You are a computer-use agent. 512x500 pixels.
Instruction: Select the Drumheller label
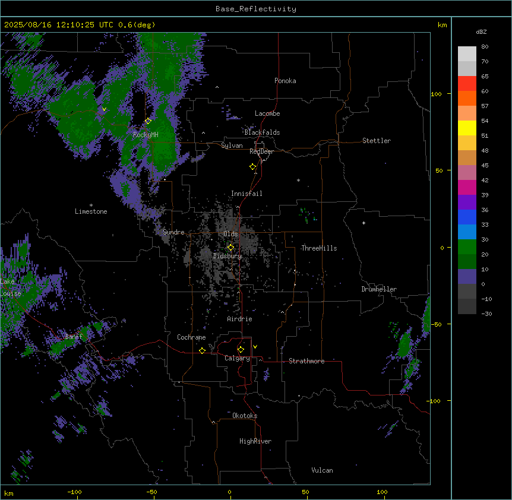(x=379, y=289)
